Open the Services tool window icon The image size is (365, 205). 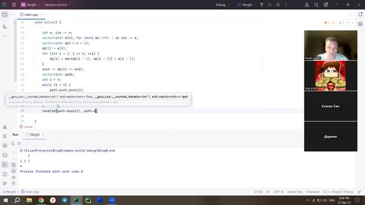(x=5, y=146)
